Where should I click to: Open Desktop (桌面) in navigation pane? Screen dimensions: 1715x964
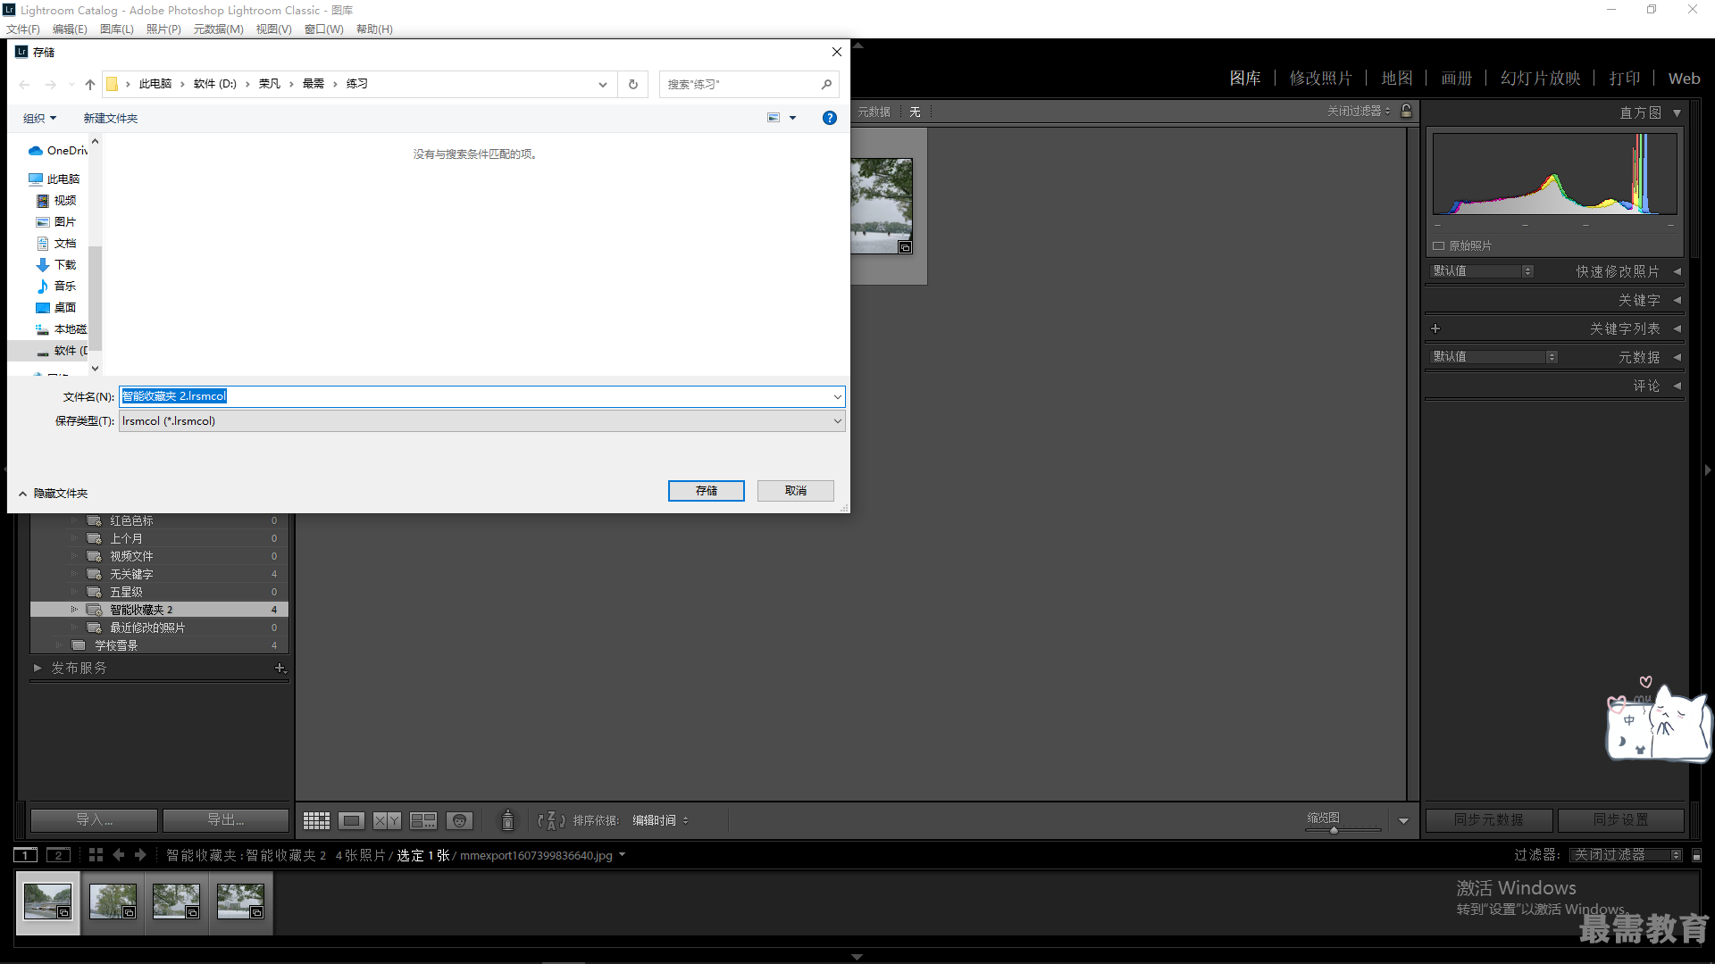(56, 307)
